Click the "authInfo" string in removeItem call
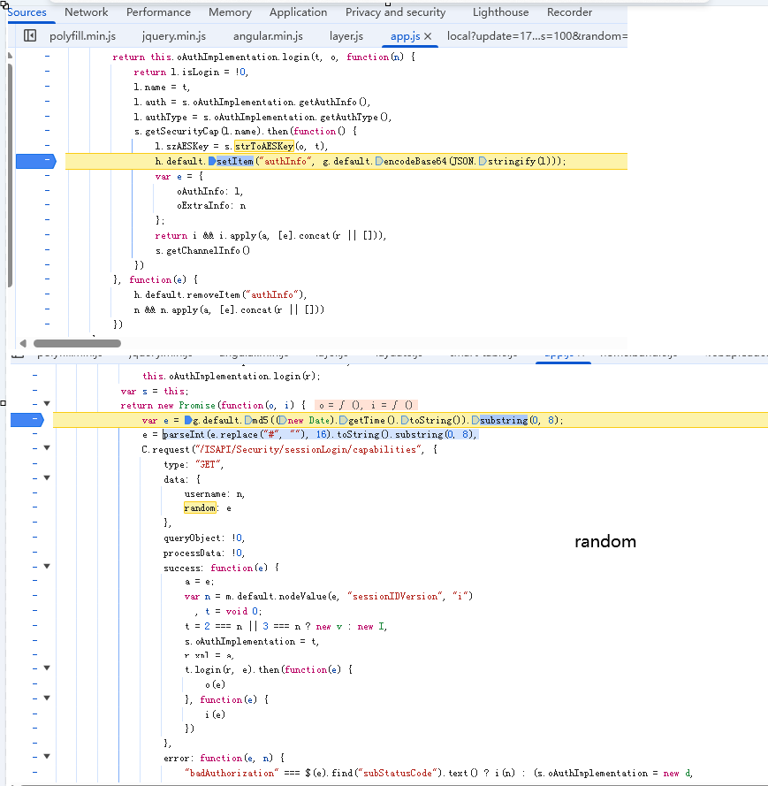The image size is (768, 786). pos(274,294)
